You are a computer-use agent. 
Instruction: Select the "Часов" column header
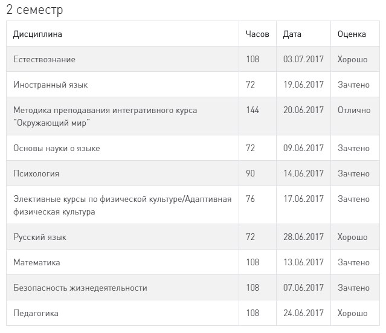click(x=257, y=34)
